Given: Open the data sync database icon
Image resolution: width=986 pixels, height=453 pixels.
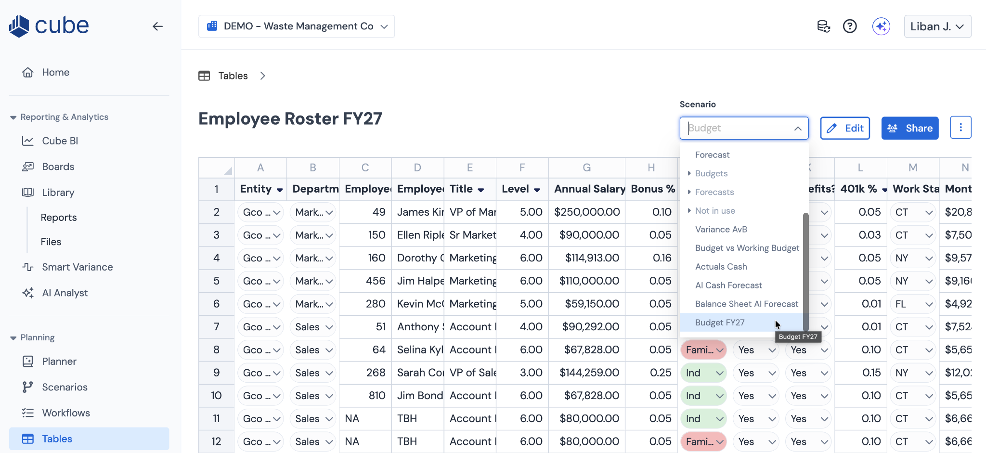Looking at the screenshot, I should point(823,26).
